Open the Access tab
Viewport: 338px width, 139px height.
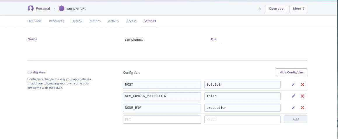tap(132, 21)
